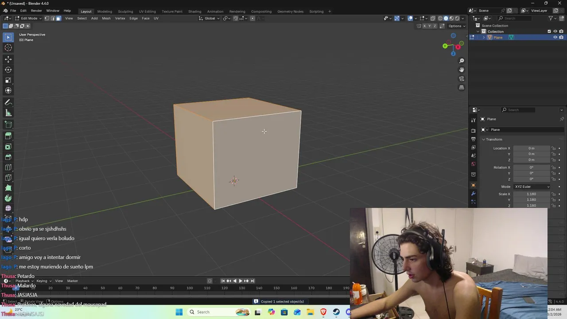Open the Windows Start menu

[179, 312]
